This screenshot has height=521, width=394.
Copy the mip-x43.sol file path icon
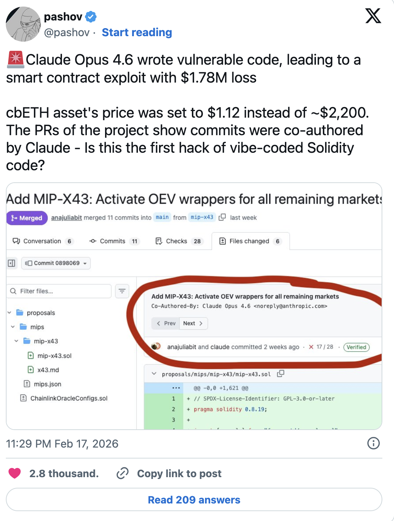(x=280, y=374)
